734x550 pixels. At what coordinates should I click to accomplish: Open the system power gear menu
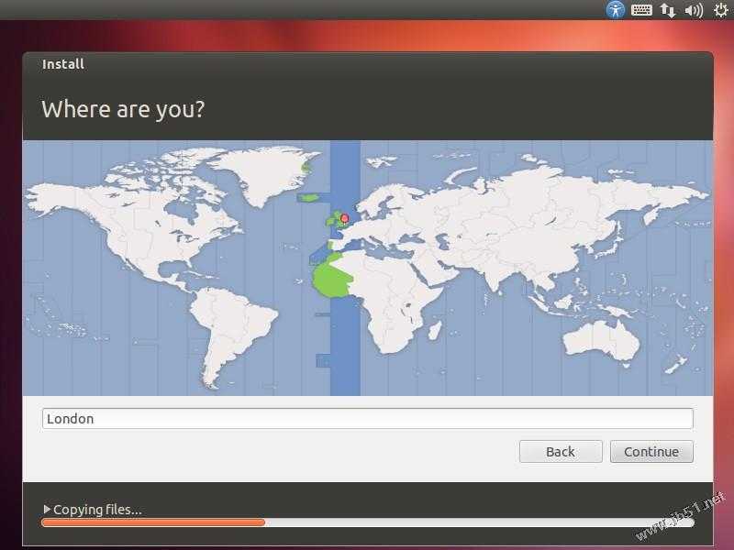pos(721,10)
